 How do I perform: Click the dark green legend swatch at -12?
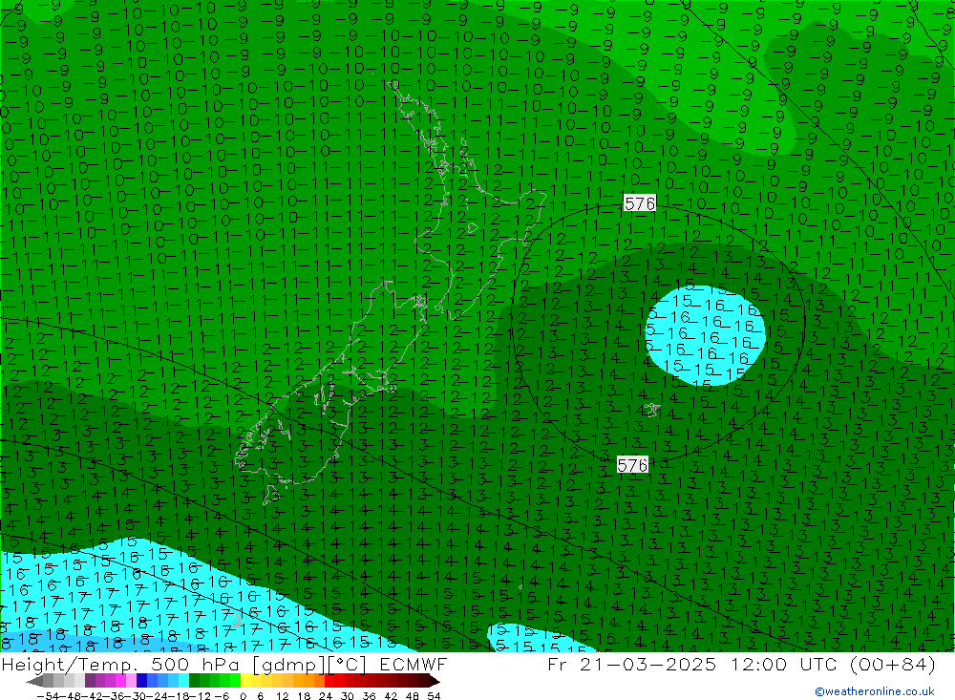(194, 681)
